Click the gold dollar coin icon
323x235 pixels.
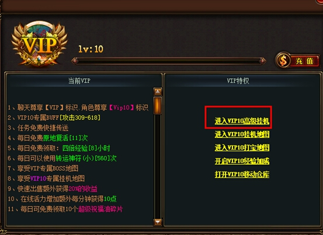pyautogui.click(x=283, y=60)
